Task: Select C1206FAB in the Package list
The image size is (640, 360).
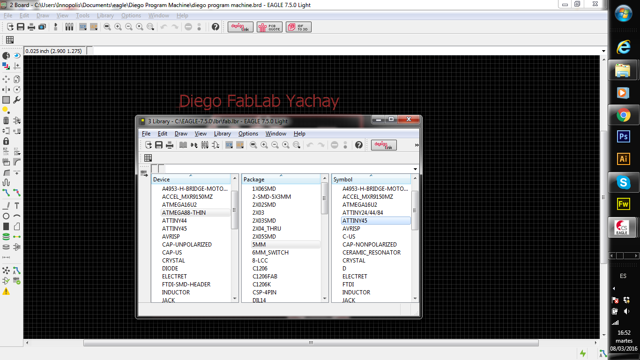Action: coord(265,277)
